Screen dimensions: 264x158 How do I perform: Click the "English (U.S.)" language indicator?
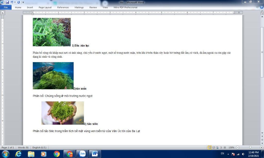click(x=39, y=148)
